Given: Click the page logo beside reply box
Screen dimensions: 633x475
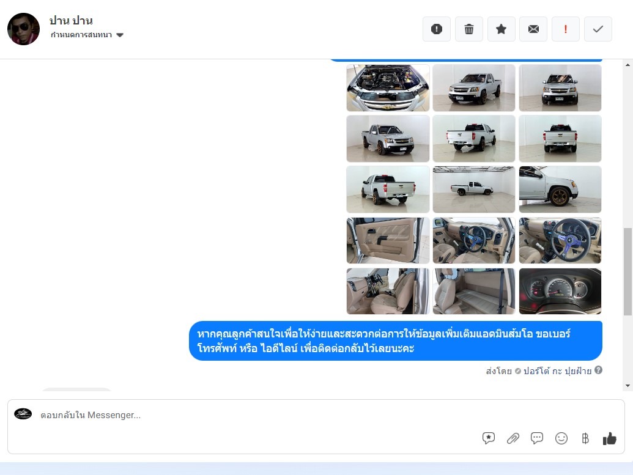Looking at the screenshot, I should tap(23, 414).
